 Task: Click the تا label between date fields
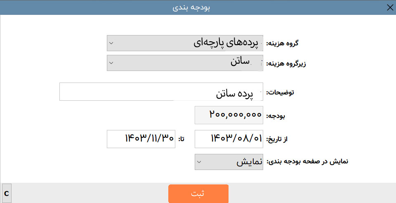181,139
